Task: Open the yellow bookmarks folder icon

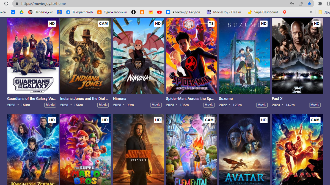Action: point(320,12)
